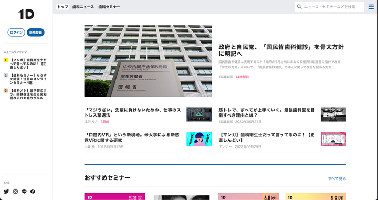Open the 国民皆歯科健診 headline article
Screen dimensions: 378x200
coord(281,50)
